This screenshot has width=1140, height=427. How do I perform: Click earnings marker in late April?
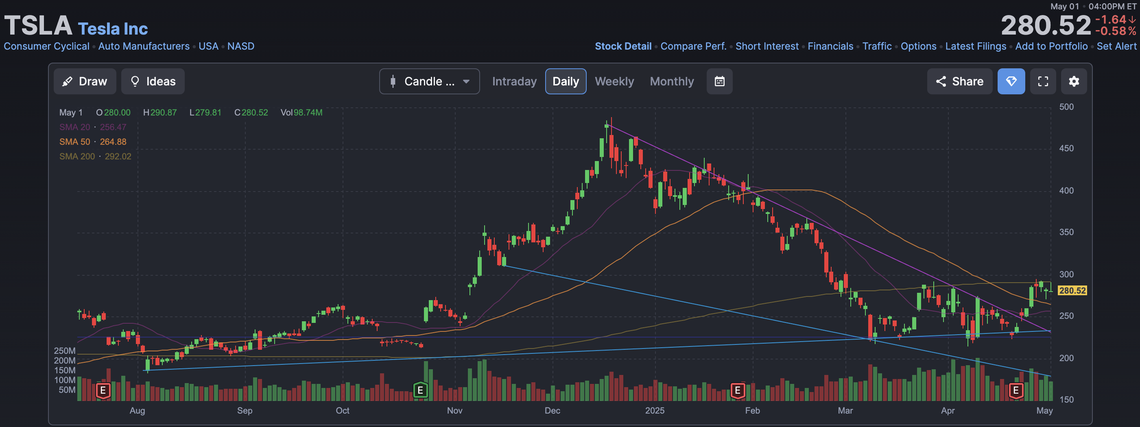tap(1016, 390)
